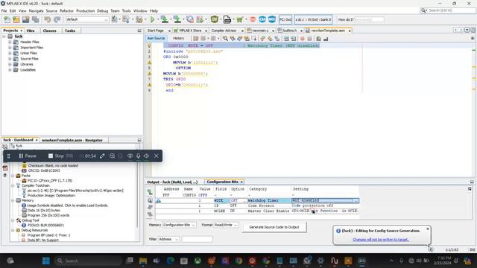Close the Config Source Generation notification
The image size is (477, 268).
pos(428,229)
